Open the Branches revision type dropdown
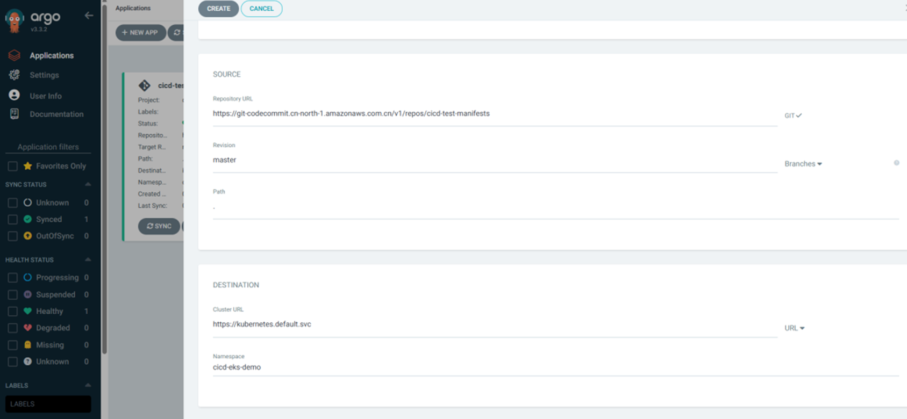The image size is (907, 419). (803, 164)
